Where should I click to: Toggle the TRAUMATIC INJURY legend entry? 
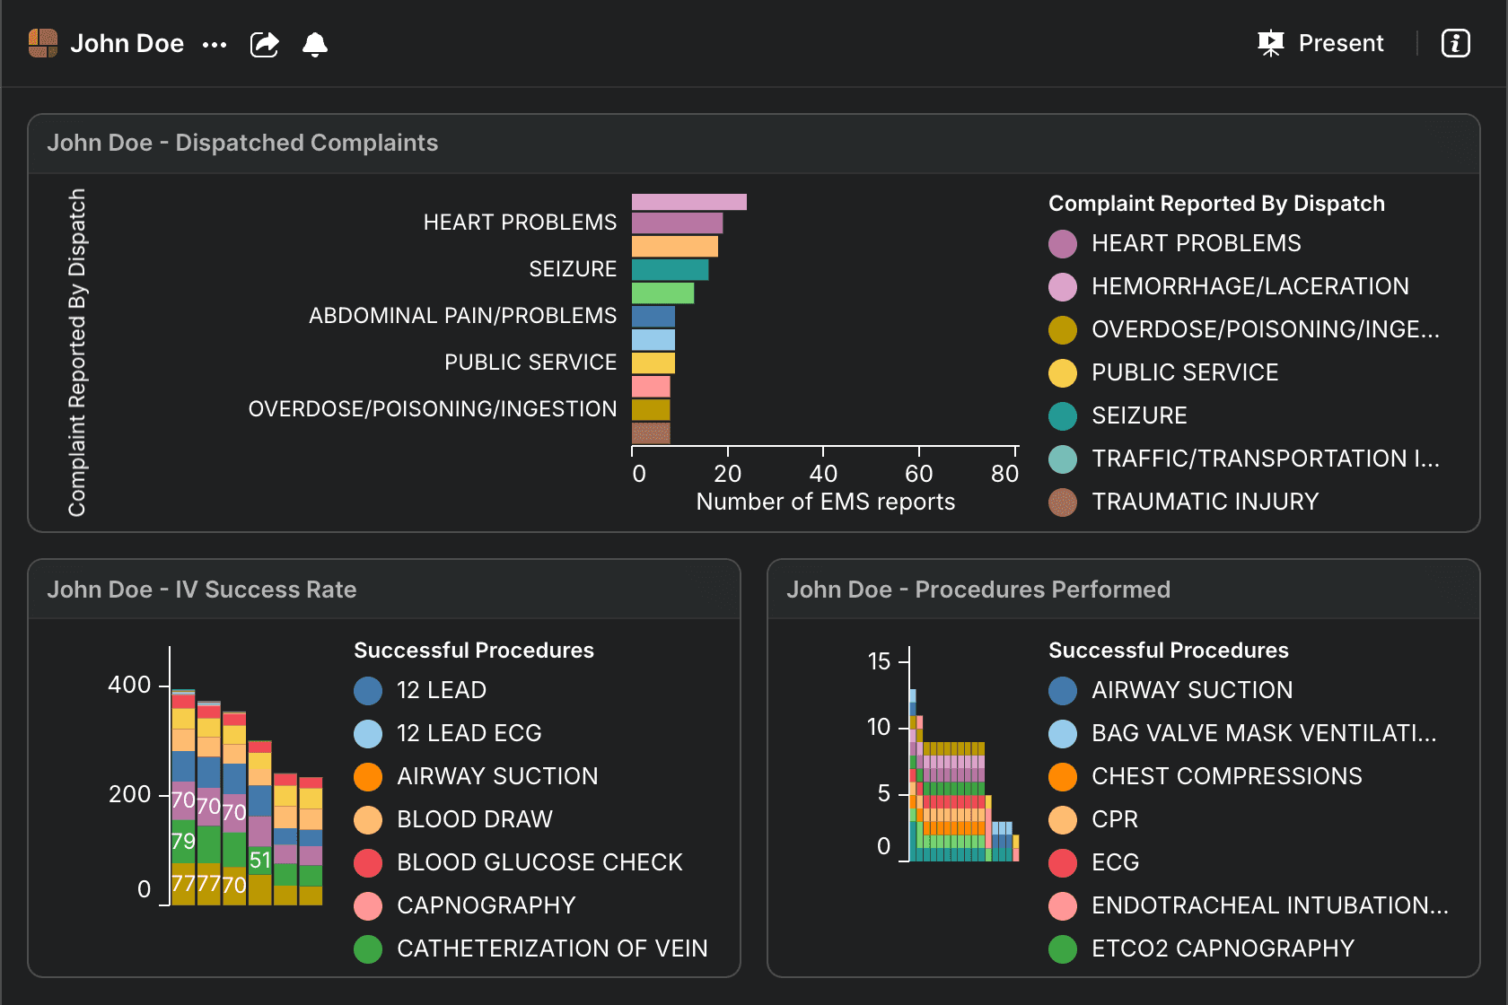click(x=1205, y=502)
